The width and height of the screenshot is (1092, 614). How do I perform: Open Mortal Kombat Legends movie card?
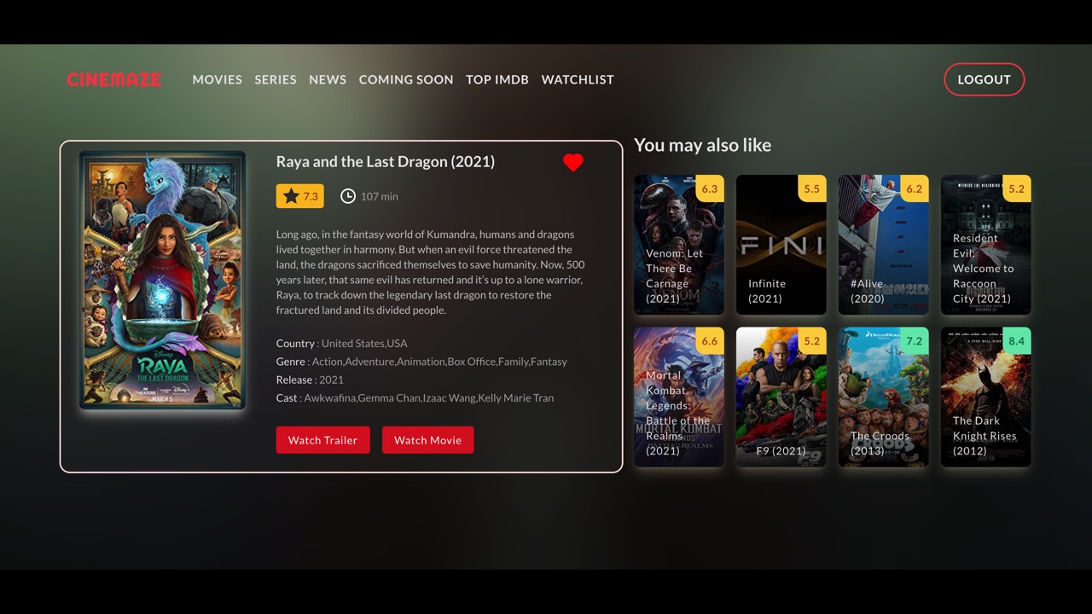679,397
